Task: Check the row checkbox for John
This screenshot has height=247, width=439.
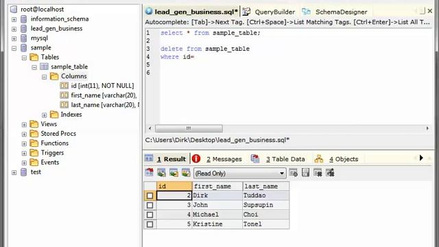Action: coord(150,205)
